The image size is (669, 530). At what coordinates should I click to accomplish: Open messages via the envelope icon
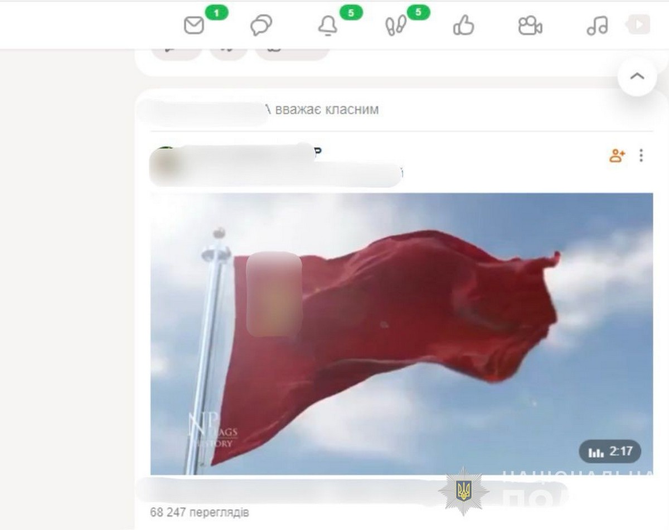tap(194, 26)
